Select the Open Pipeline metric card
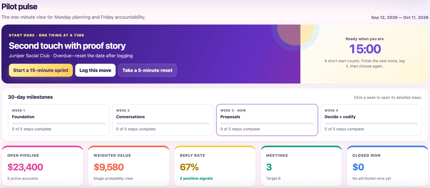Viewport: 430px width, 188px height. (42, 166)
